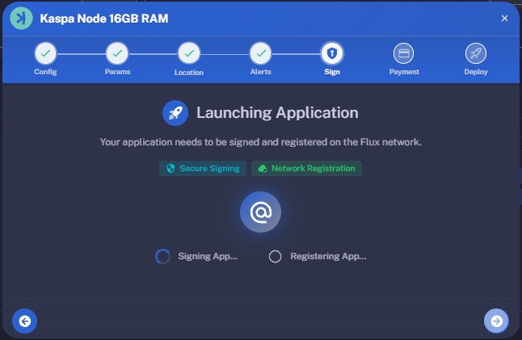The width and height of the screenshot is (522, 340).
Task: Click the Registering App status circle
Action: (x=275, y=256)
